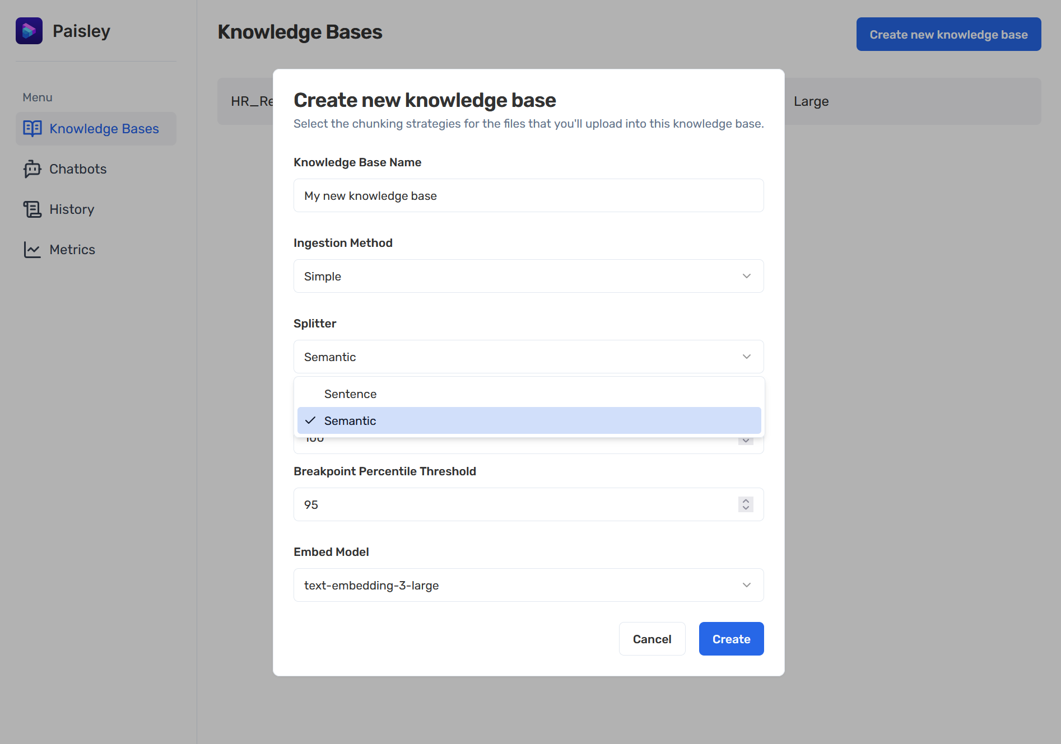Click the 'Ingestion Method' label
The image size is (1061, 744).
(x=343, y=243)
